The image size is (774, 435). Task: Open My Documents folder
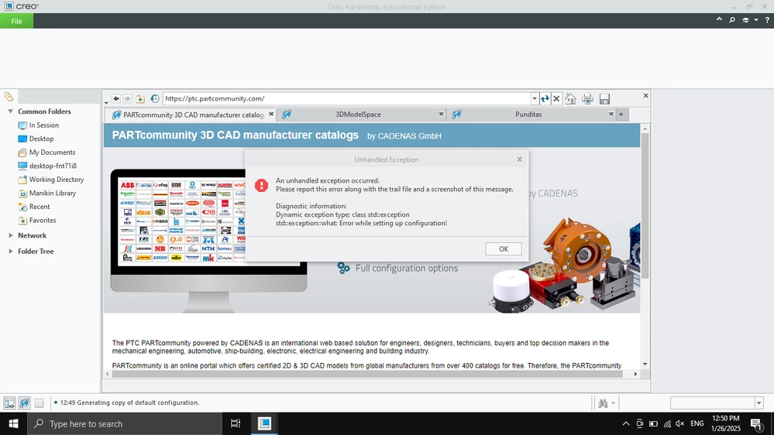(47, 152)
